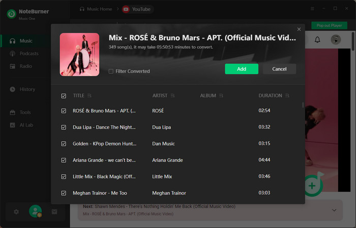Image resolution: width=356 pixels, height=228 pixels.
Task: Uncheck the Golden KPop Demon Hunters song
Action: pos(64,143)
